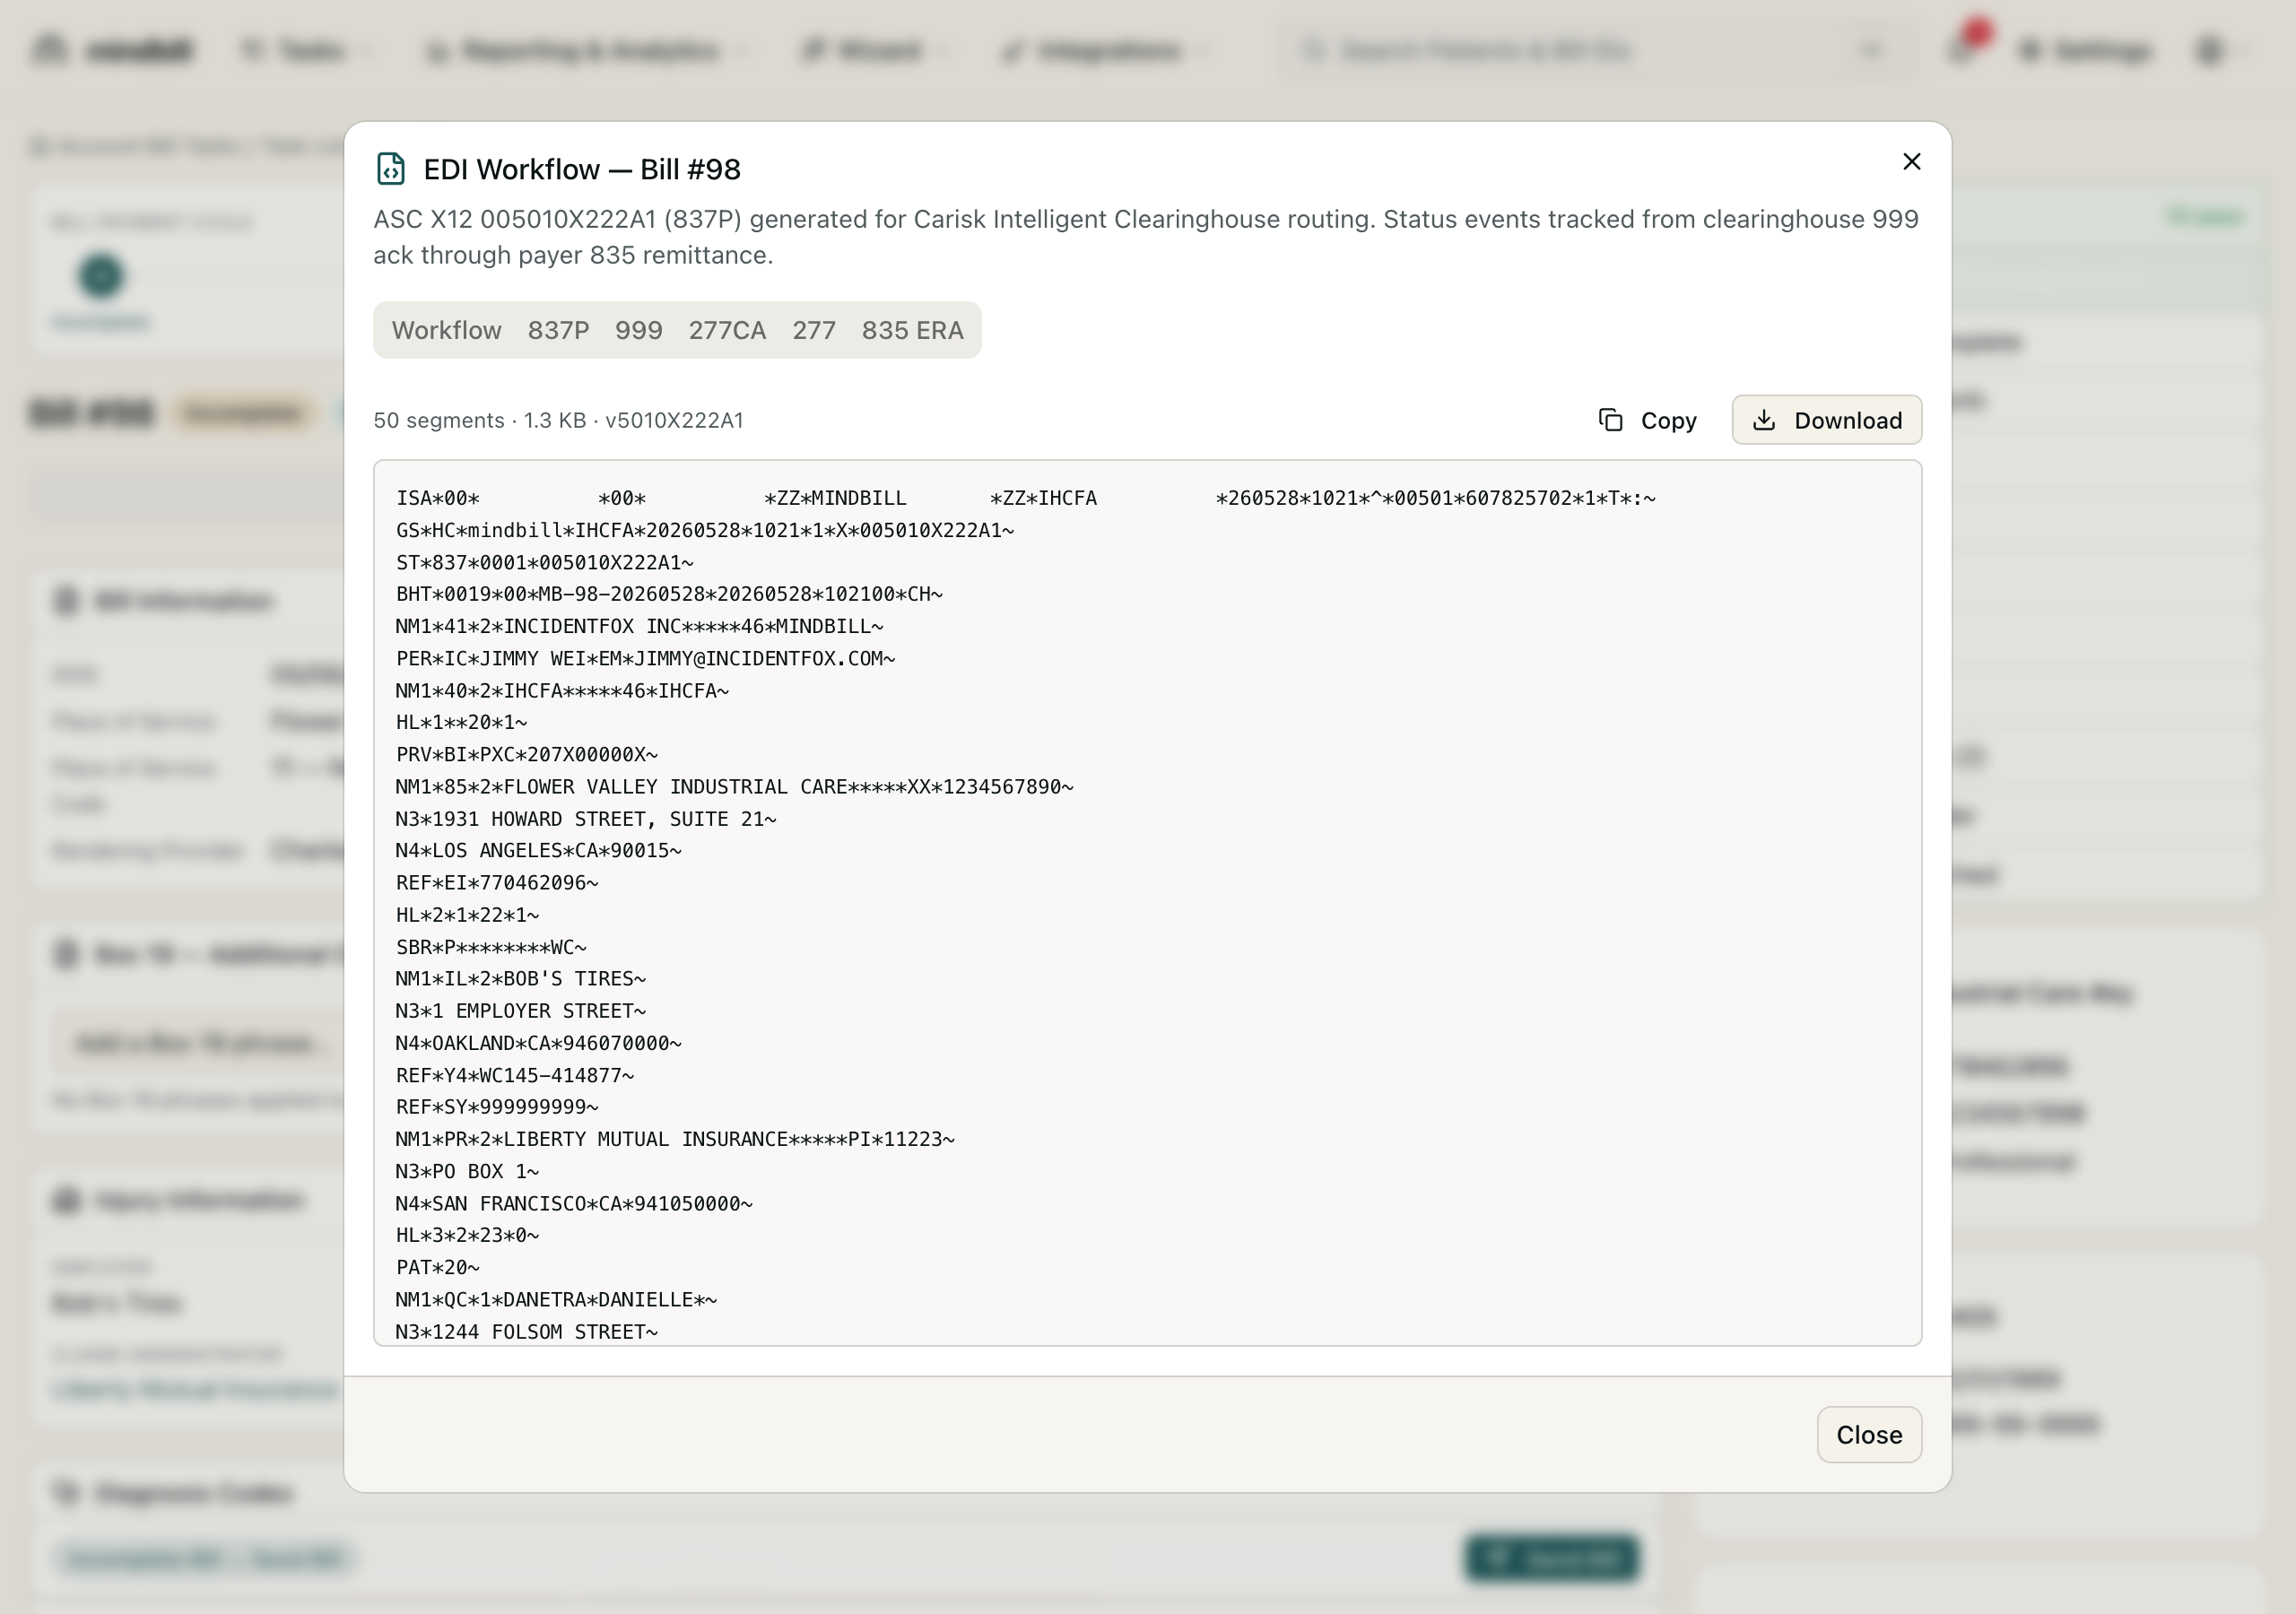This screenshot has height=1614, width=2296.
Task: Click the "50 segments · 1.3 KB · v5010X222A1" summary
Action: point(558,420)
